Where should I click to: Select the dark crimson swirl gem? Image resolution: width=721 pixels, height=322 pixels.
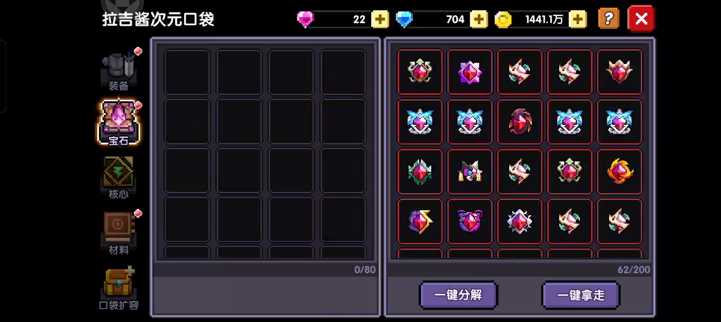[x=519, y=122]
